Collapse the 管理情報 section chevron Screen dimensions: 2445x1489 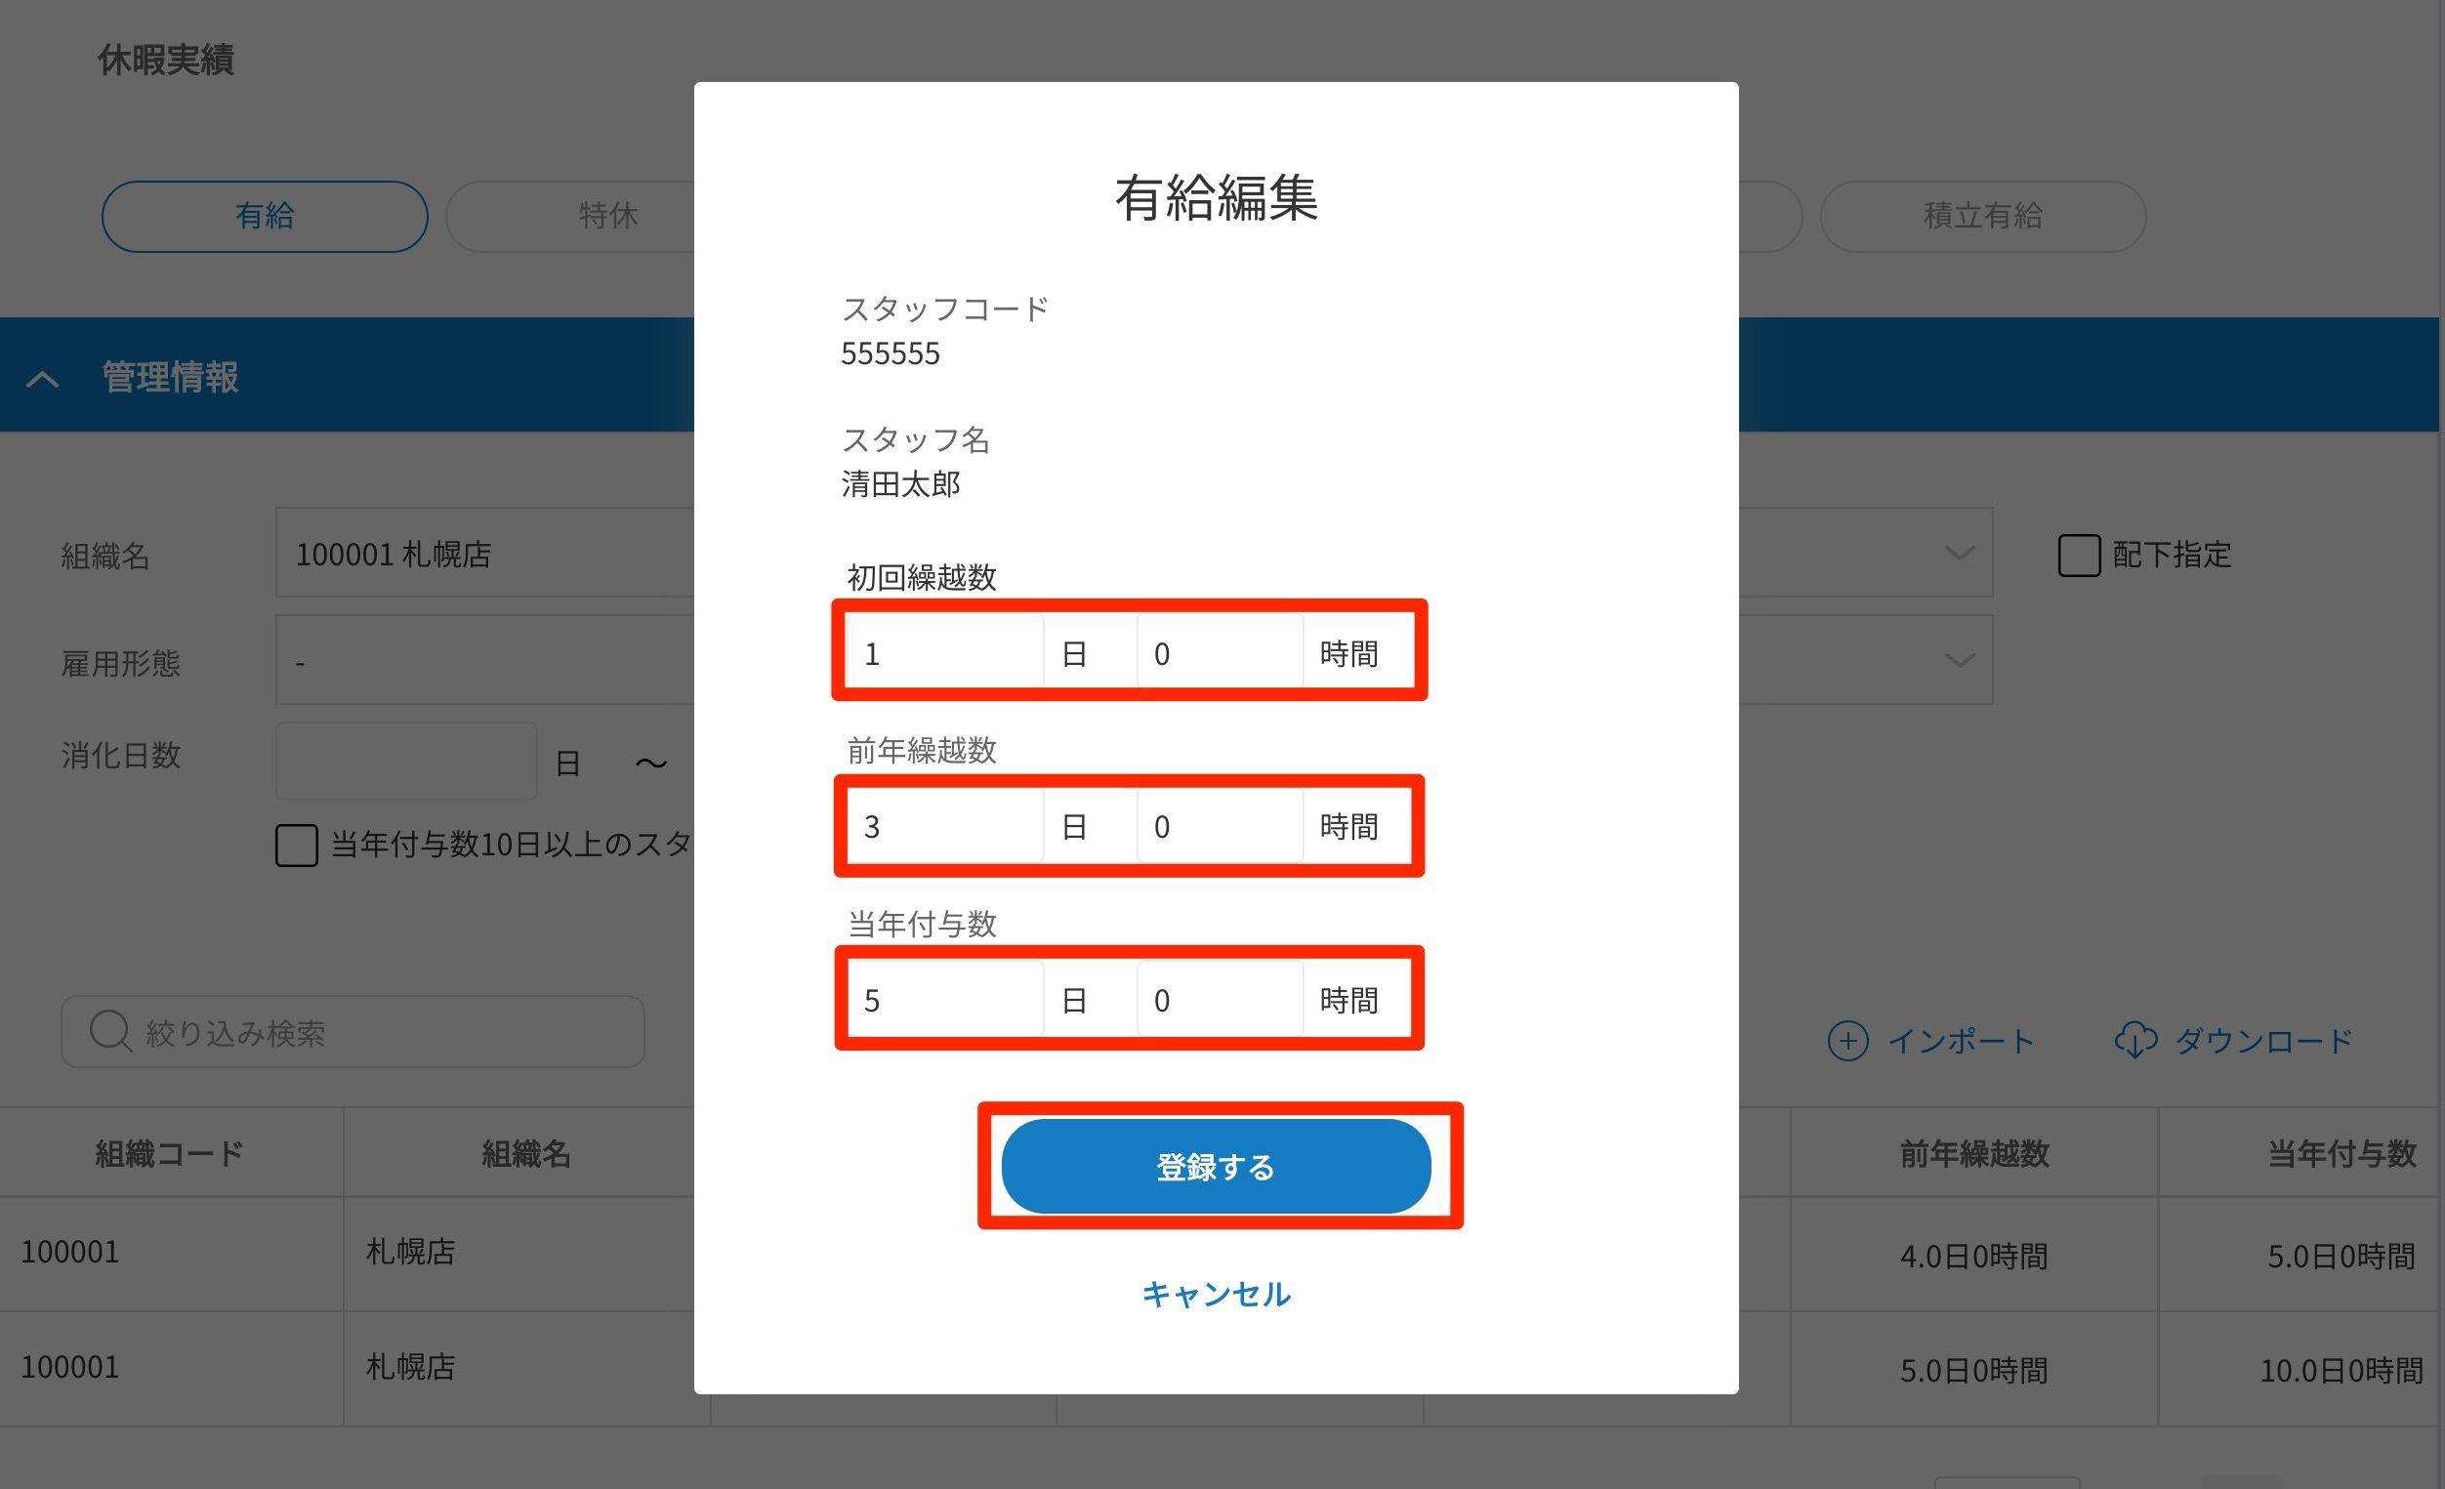click(43, 378)
